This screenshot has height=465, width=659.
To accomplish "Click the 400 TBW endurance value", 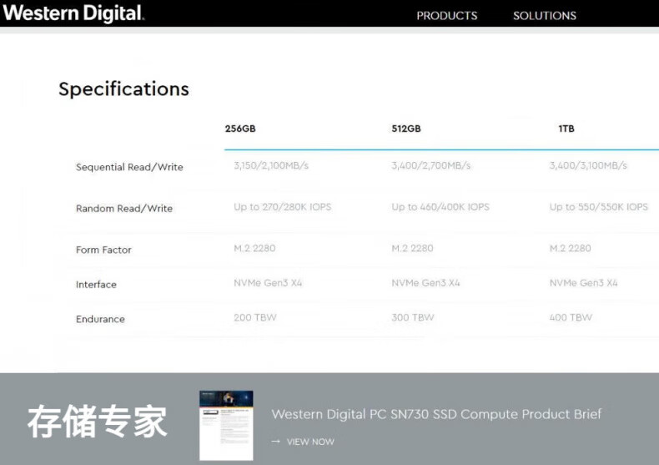I will point(571,317).
